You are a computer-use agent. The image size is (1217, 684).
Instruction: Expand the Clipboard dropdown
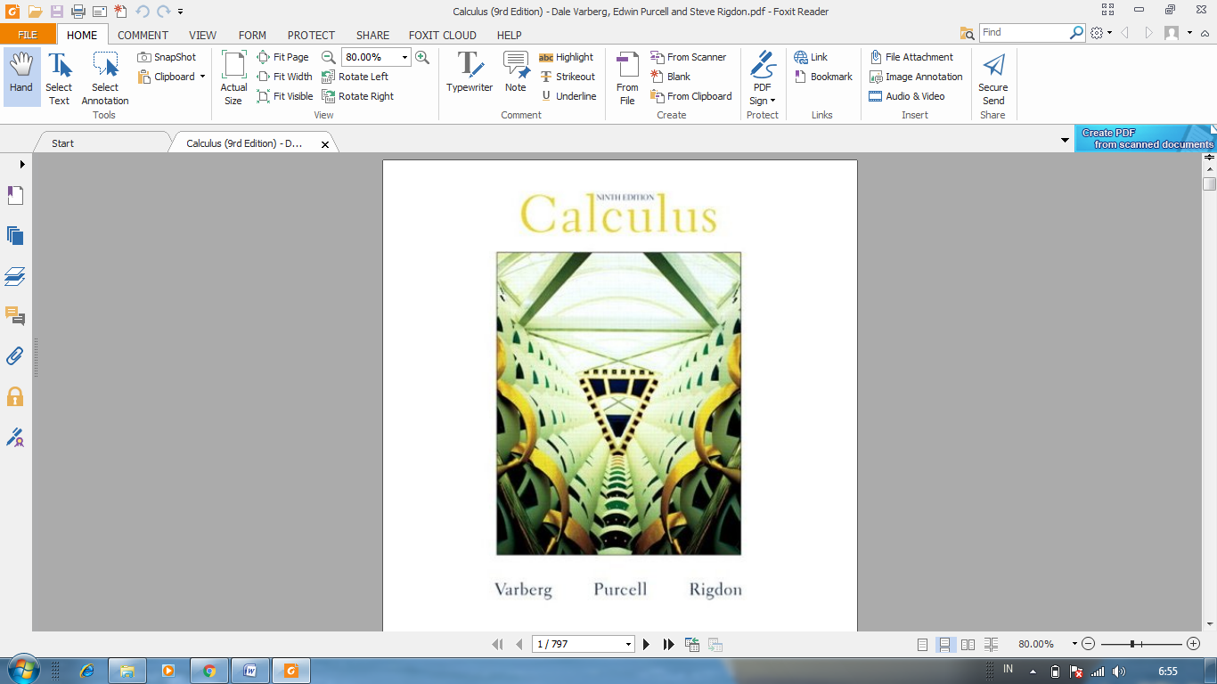coord(202,77)
